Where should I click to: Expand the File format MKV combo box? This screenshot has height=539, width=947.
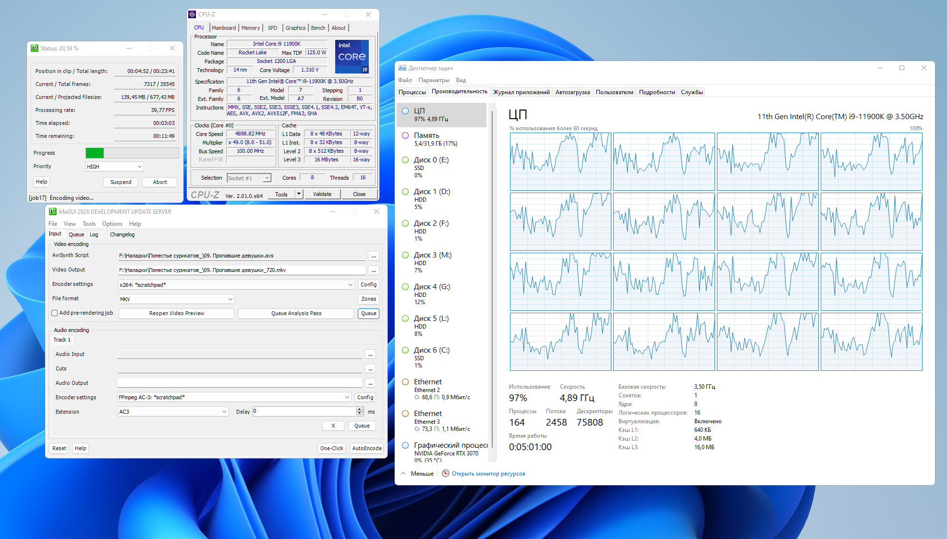(x=231, y=299)
